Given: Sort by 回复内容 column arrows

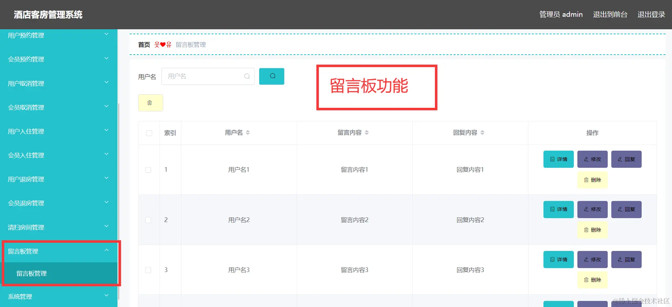Looking at the screenshot, I should coord(482,132).
